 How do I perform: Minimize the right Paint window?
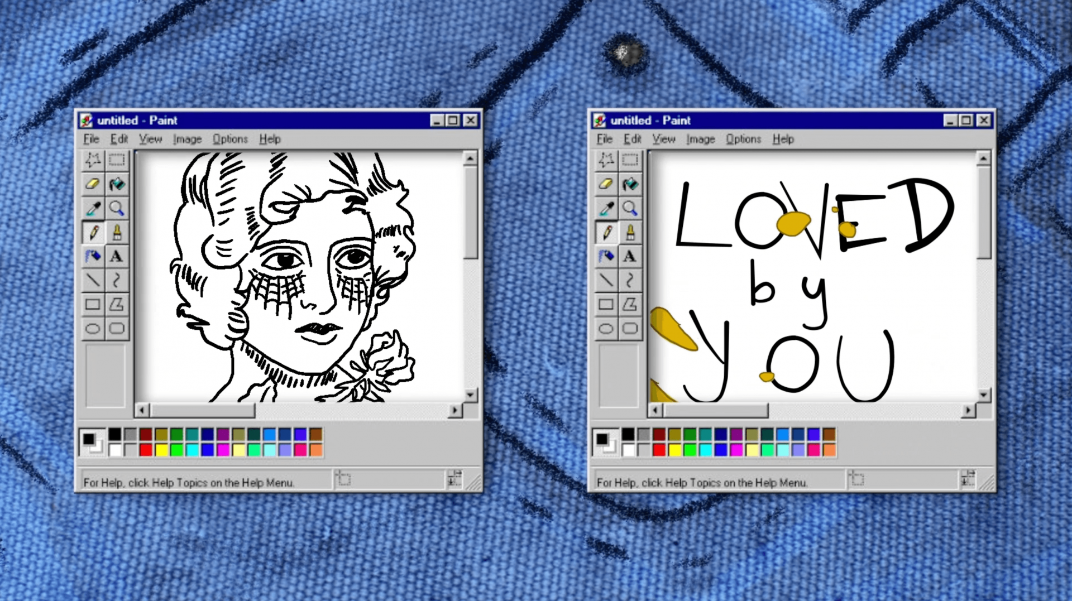pyautogui.click(x=950, y=121)
